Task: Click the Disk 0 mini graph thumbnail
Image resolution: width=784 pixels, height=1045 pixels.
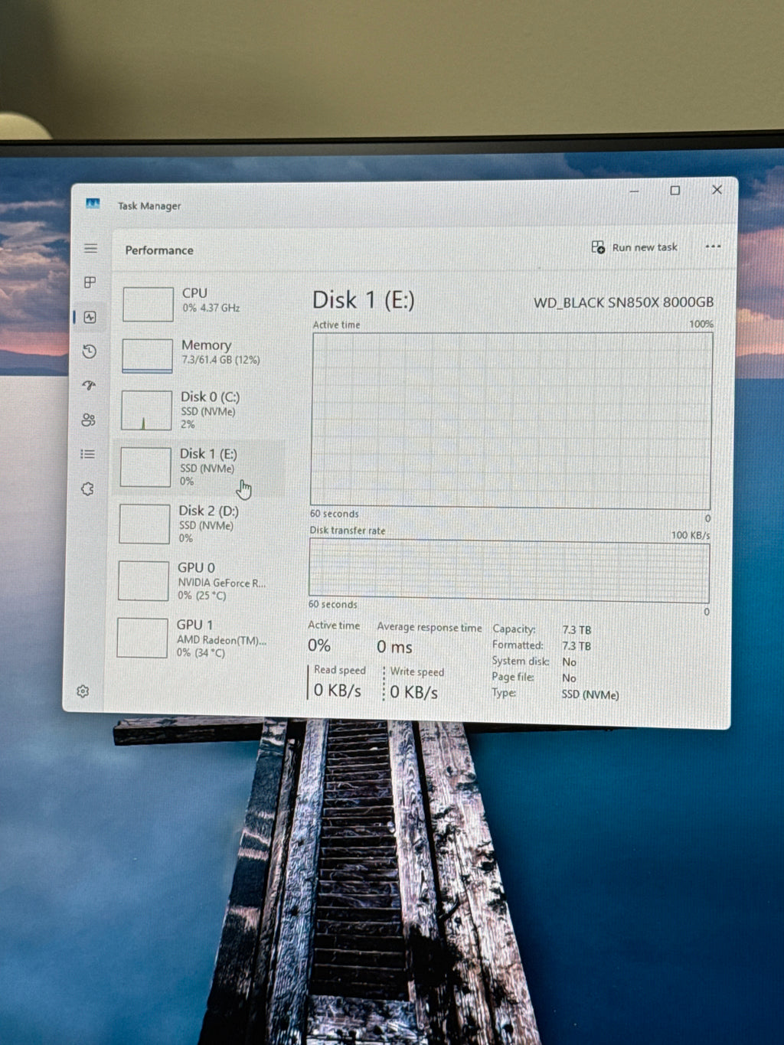Action: [146, 410]
